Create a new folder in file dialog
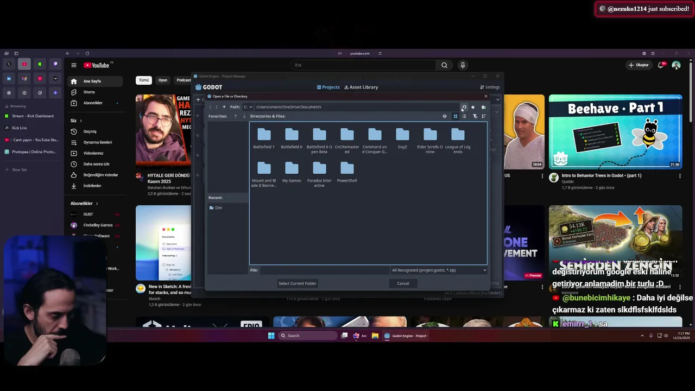The image size is (695, 391). pos(483,107)
